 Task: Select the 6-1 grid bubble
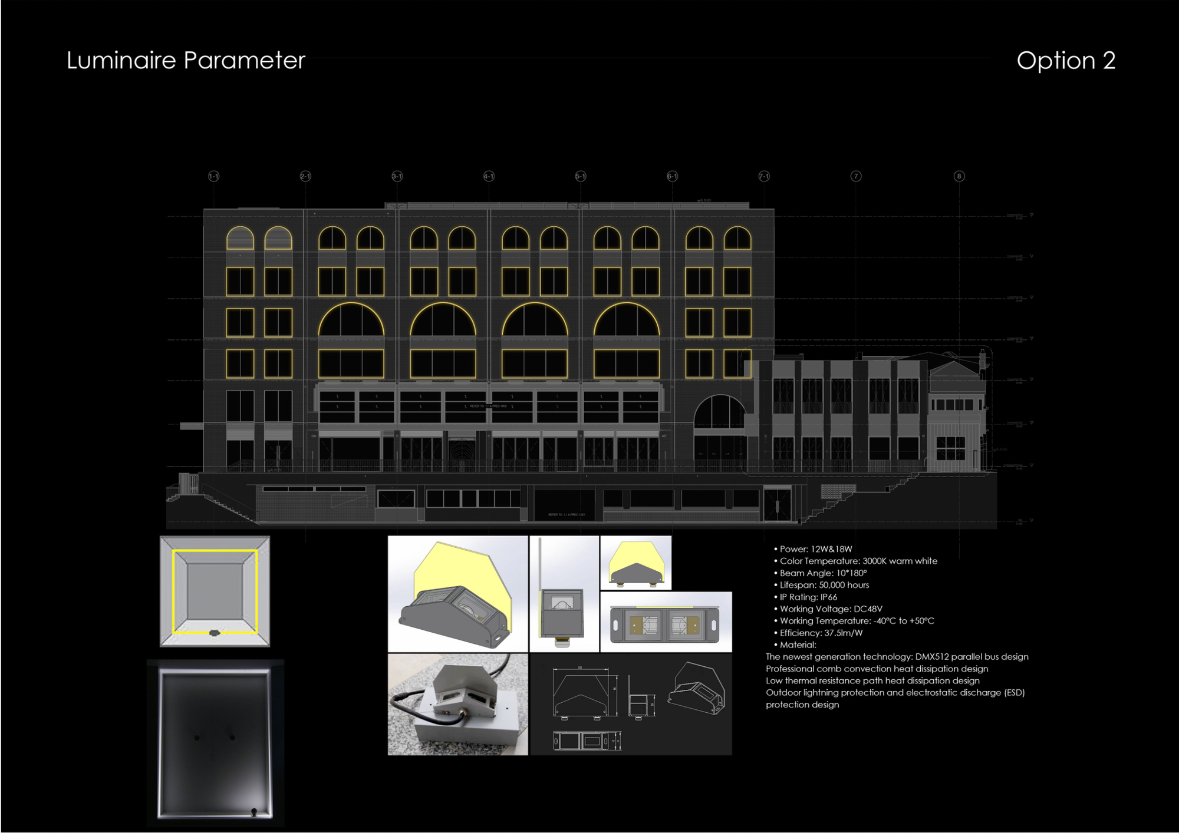pos(672,176)
